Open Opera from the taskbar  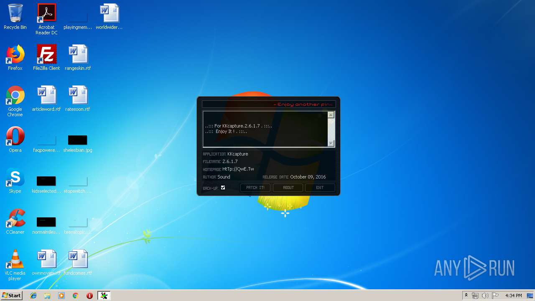pyautogui.click(x=89, y=296)
